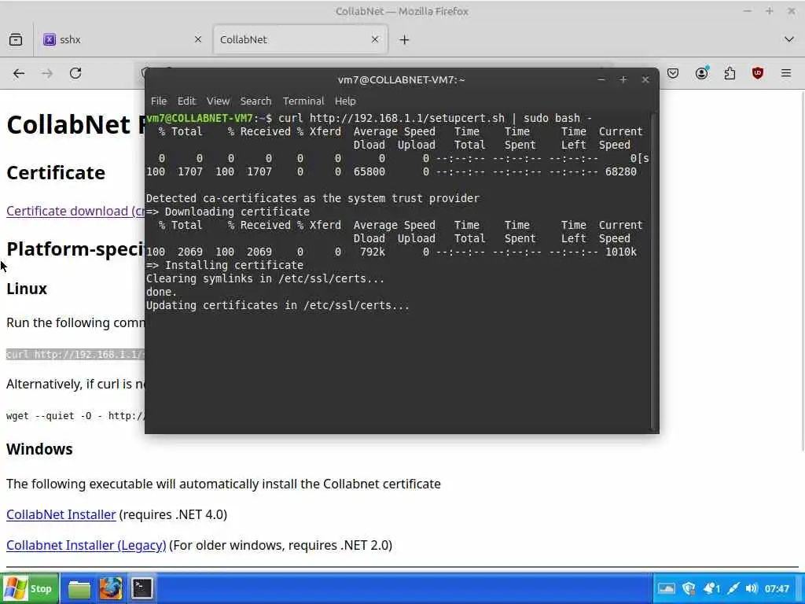Open the terminal Search menu
Viewport: 805px width, 604px height.
[x=255, y=101]
